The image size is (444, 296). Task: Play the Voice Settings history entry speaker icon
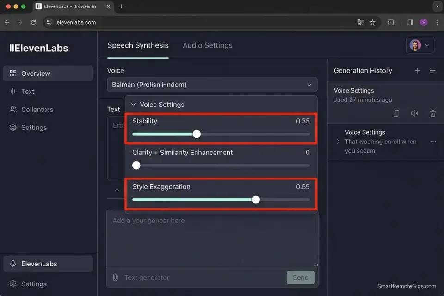click(x=414, y=113)
